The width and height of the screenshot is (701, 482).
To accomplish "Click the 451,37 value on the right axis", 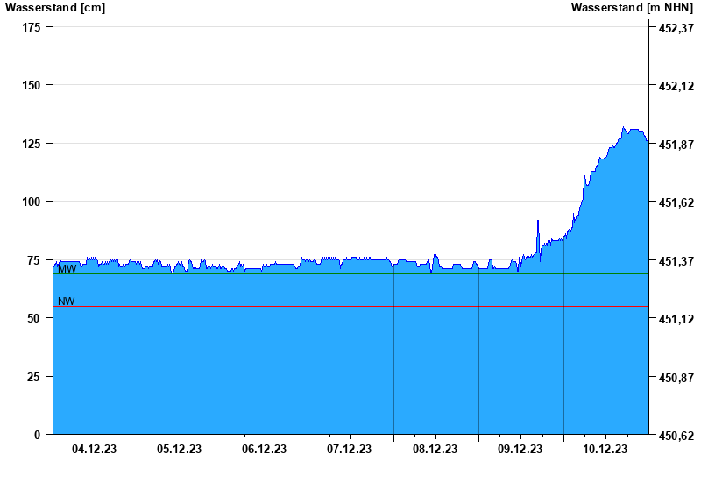I will [676, 260].
